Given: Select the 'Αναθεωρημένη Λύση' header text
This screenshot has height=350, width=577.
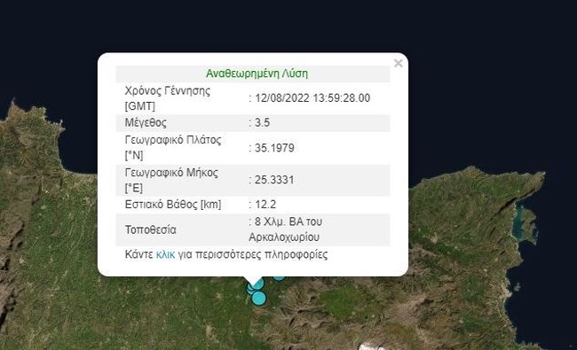Looking at the screenshot, I should [x=257, y=74].
